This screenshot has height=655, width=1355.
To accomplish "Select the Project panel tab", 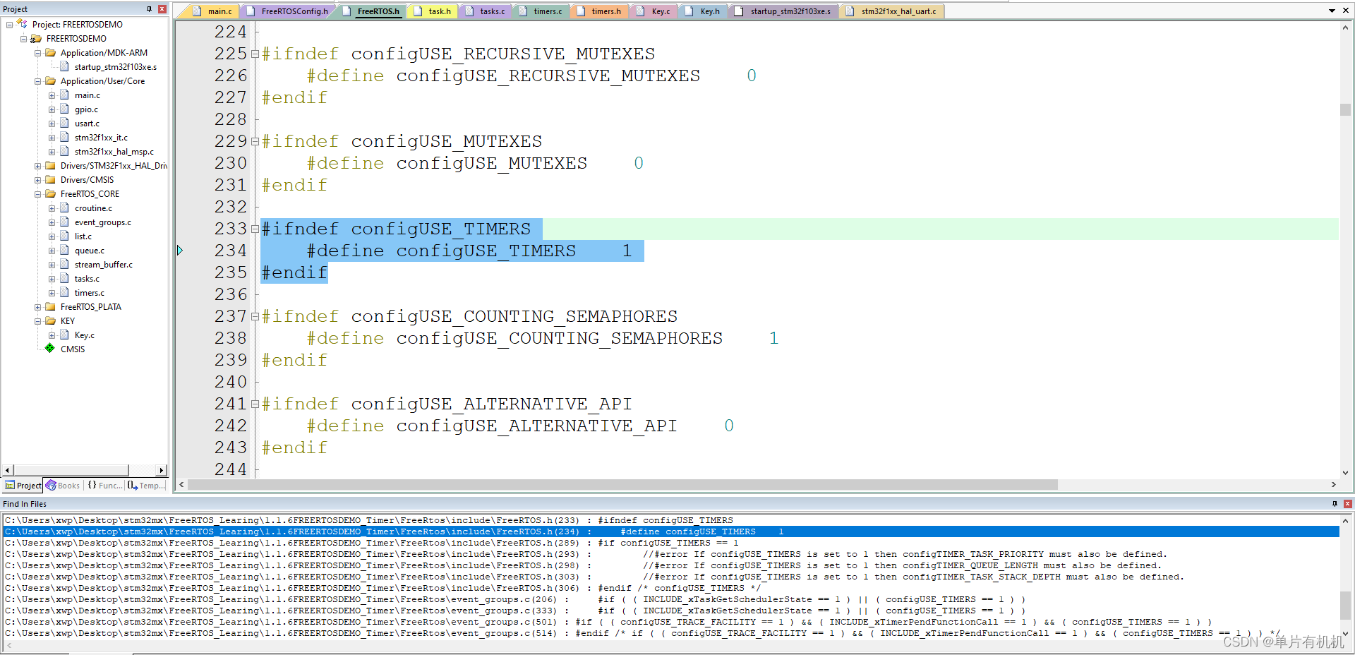I will pyautogui.click(x=23, y=486).
